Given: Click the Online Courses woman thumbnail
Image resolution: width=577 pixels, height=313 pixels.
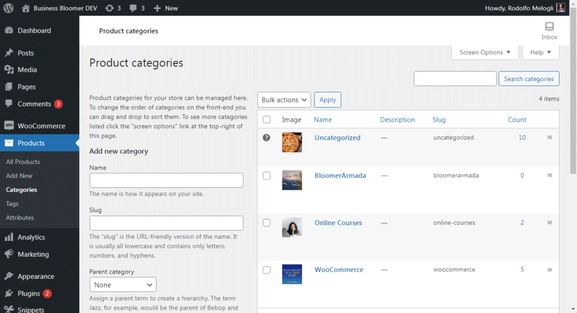Looking at the screenshot, I should [292, 227].
